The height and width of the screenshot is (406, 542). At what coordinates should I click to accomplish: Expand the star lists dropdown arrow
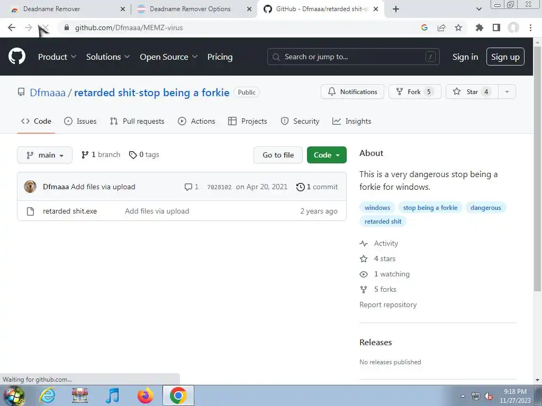(x=507, y=91)
